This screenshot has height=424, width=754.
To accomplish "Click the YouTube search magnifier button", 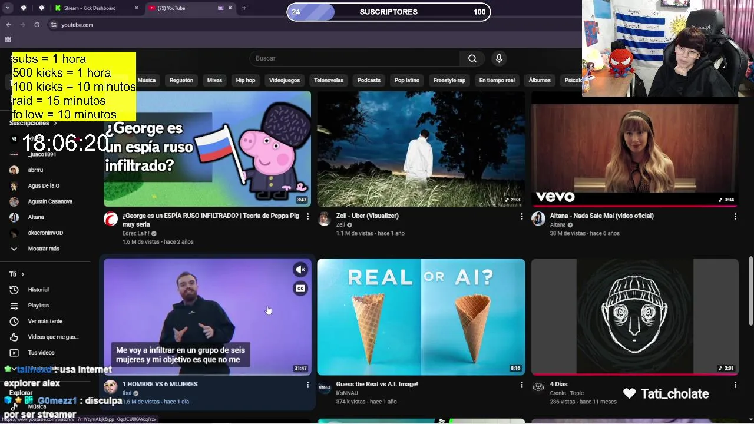I will [472, 58].
